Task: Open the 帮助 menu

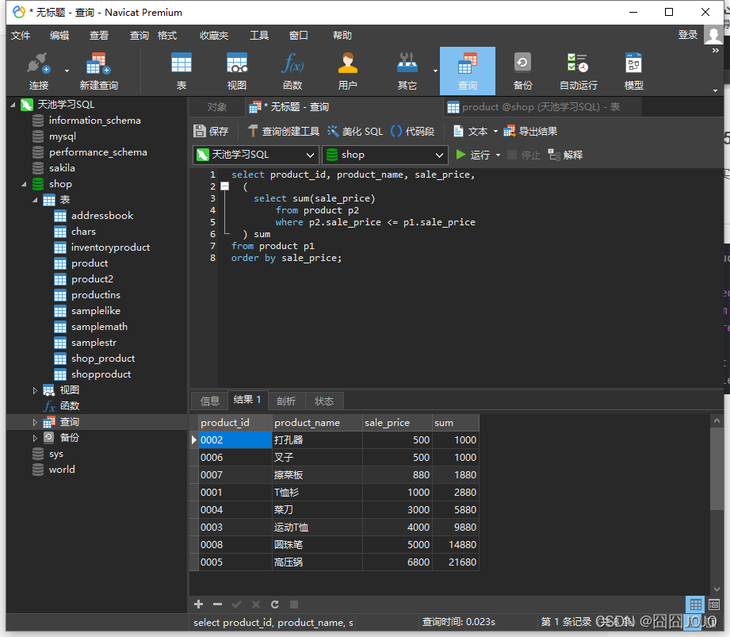Action: (x=342, y=36)
